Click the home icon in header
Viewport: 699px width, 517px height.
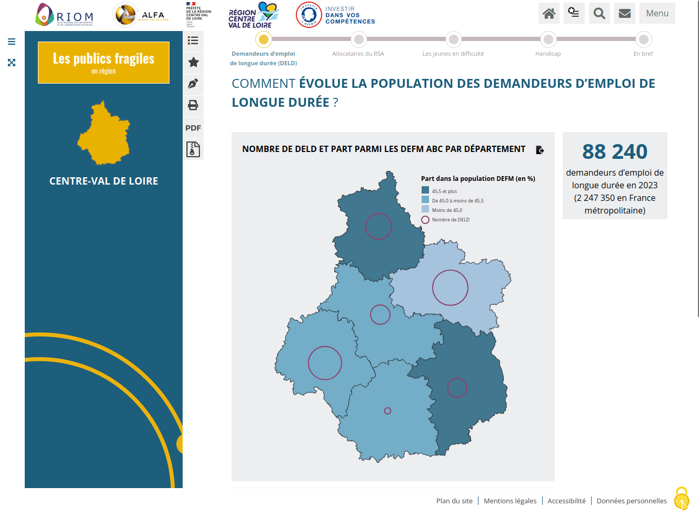548,13
